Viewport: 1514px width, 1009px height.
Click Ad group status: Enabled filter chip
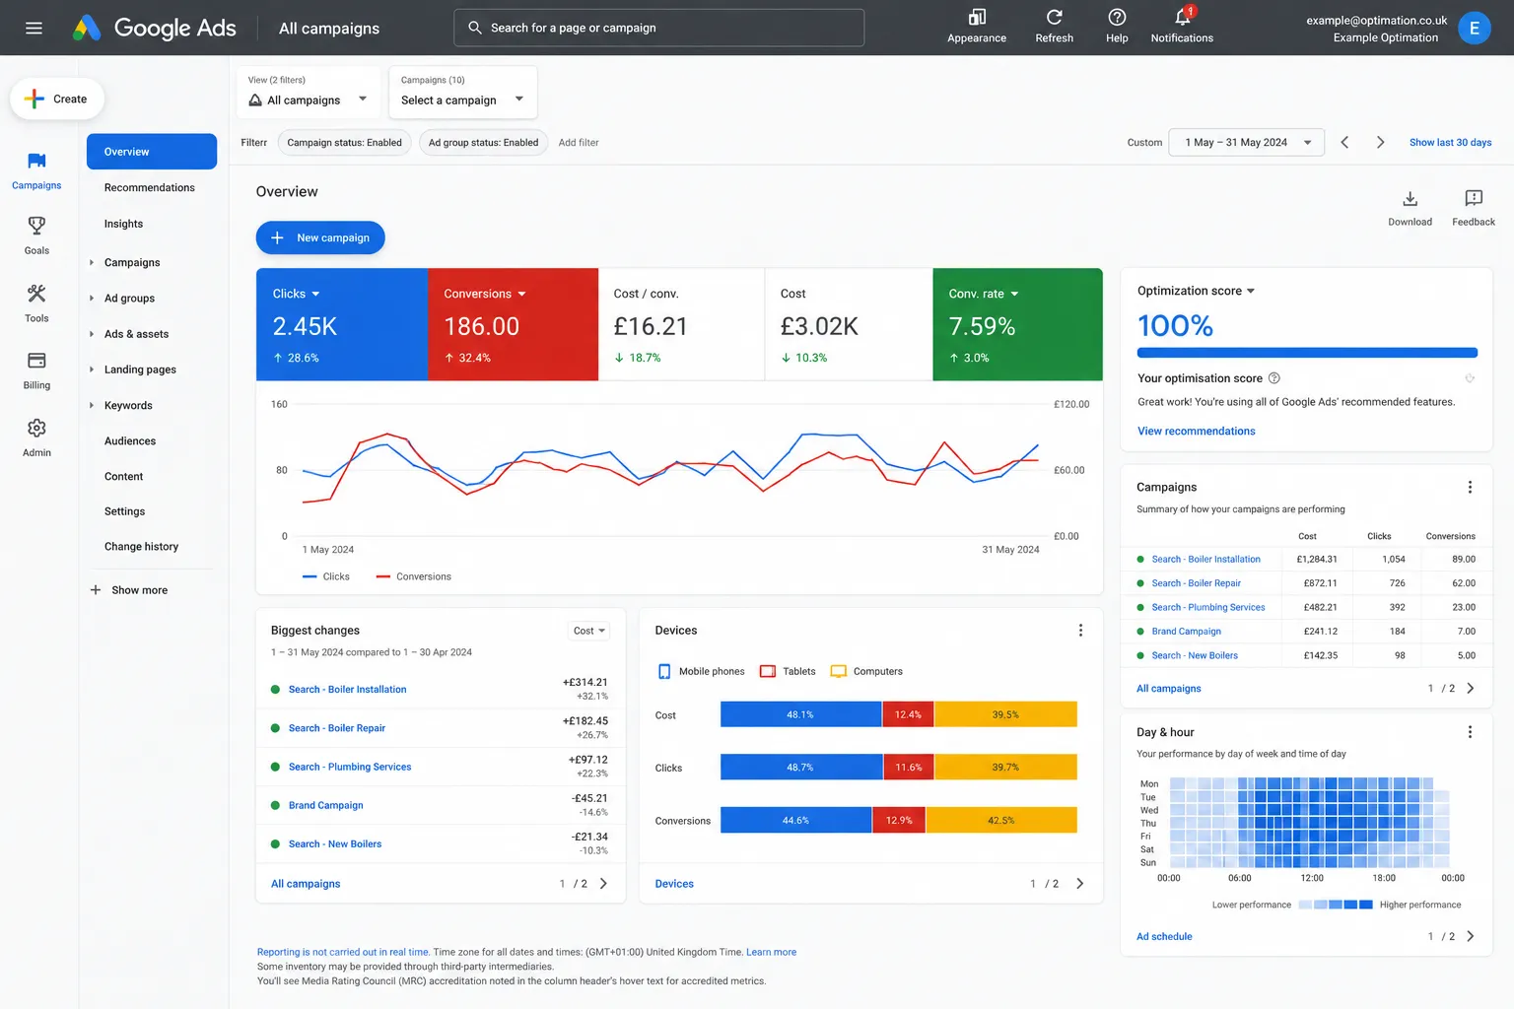coord(483,142)
